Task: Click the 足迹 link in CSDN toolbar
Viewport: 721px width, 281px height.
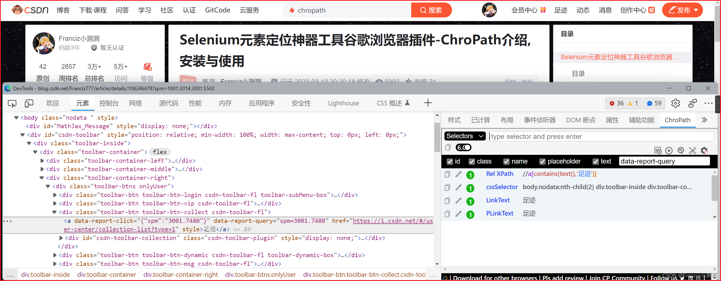Action: point(561,10)
